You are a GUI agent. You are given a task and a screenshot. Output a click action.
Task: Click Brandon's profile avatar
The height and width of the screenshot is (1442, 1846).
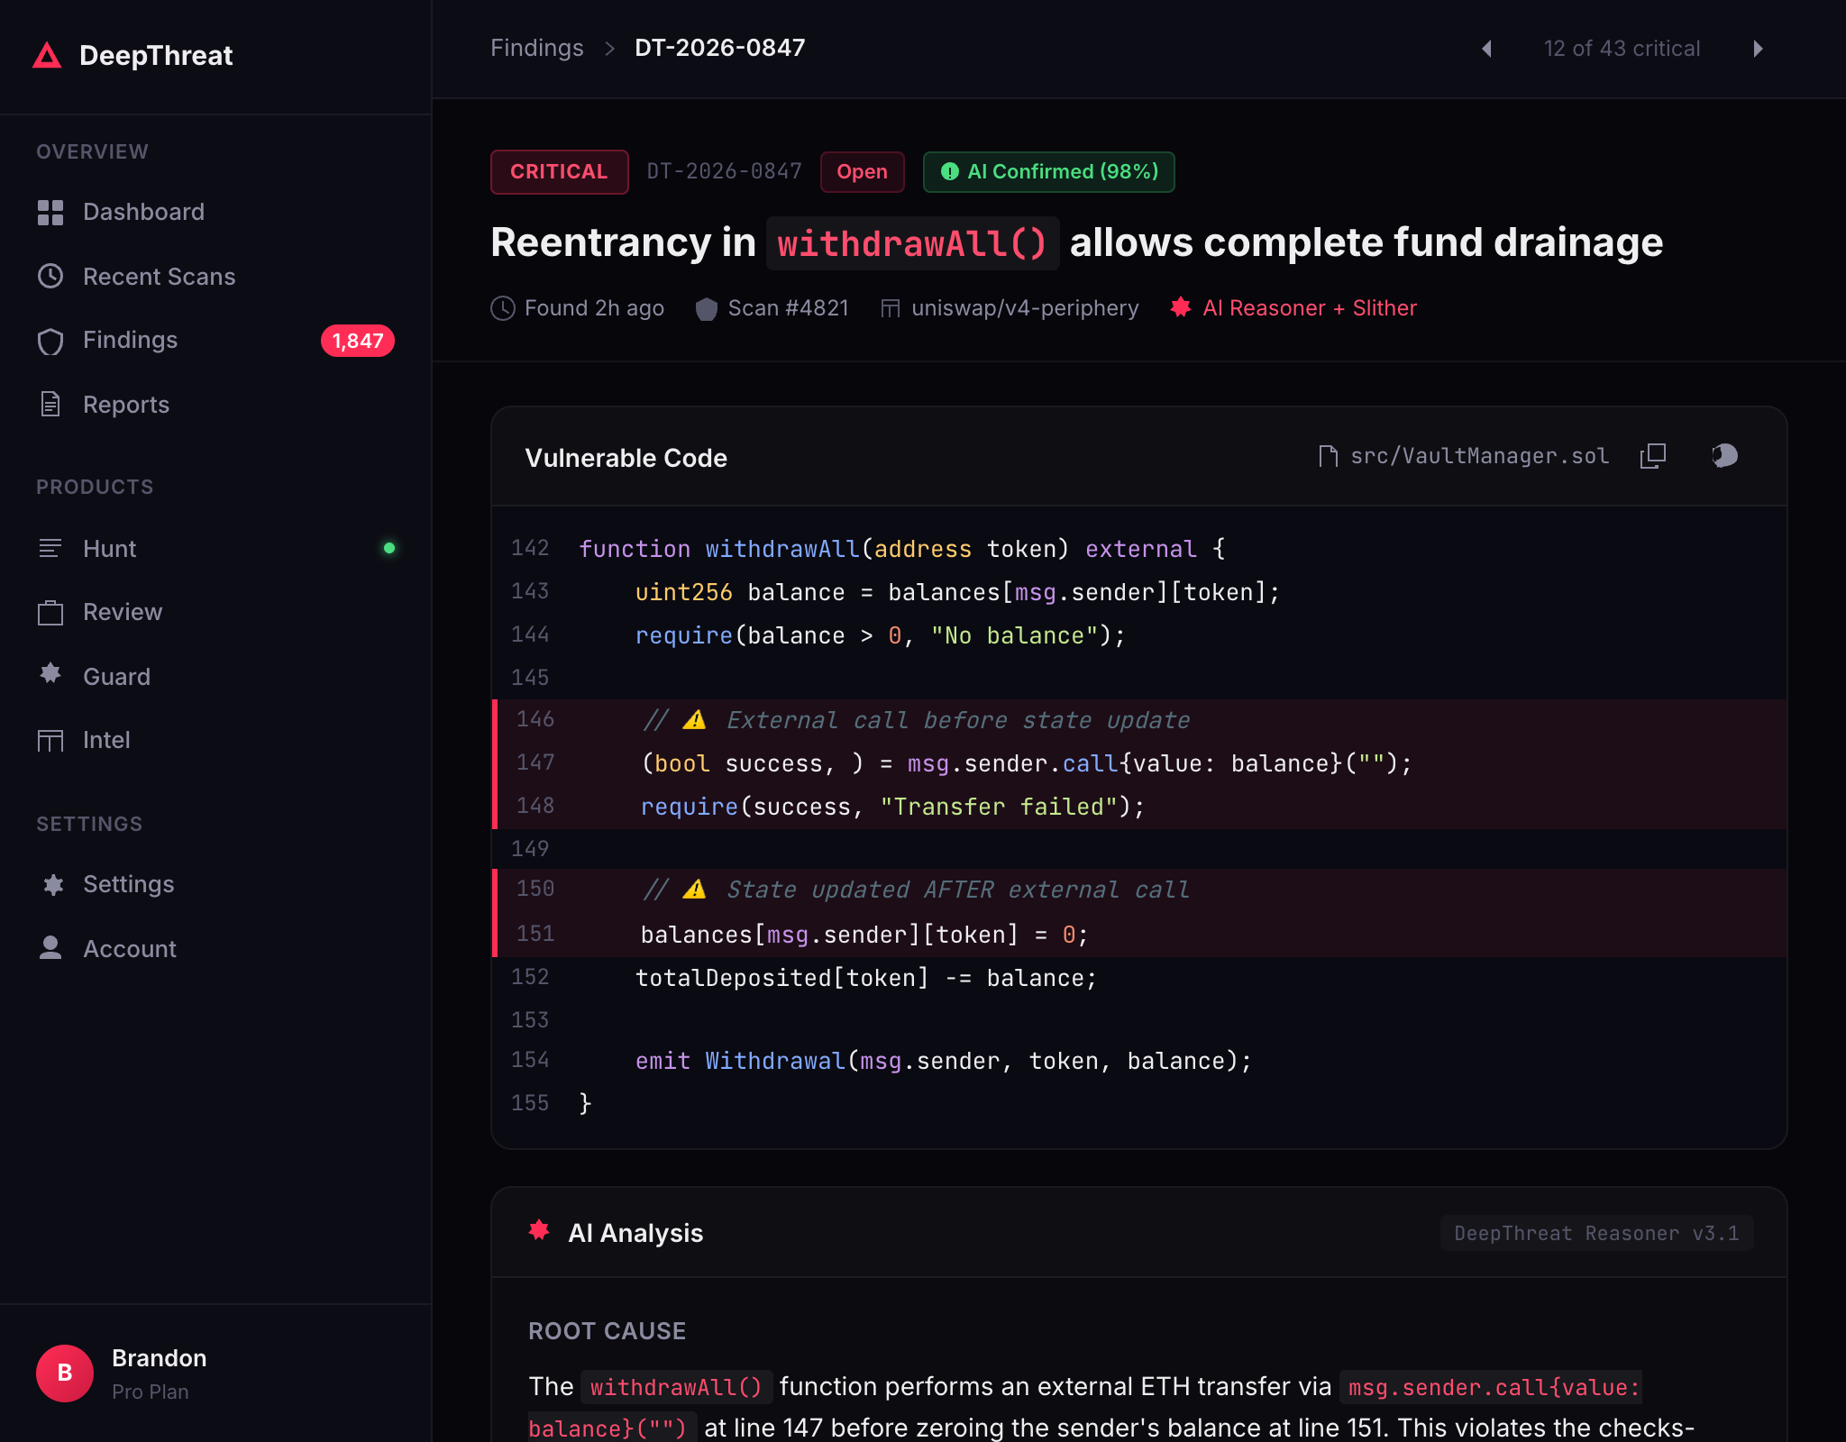65,1373
